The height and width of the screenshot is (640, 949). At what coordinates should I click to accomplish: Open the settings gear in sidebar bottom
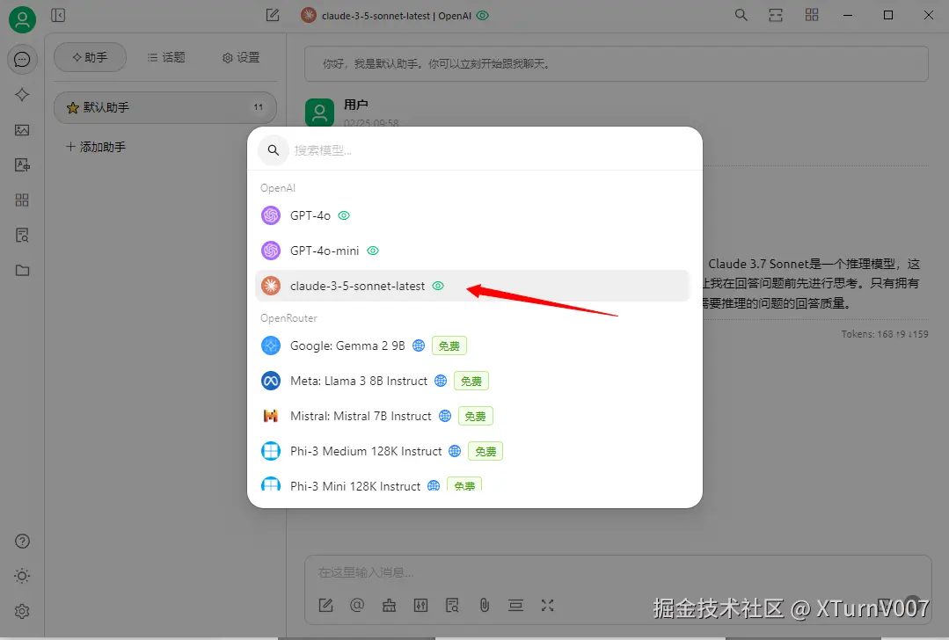click(22, 612)
